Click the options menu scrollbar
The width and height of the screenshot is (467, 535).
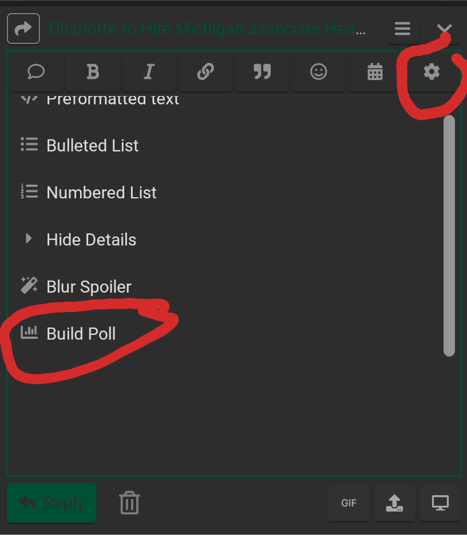coord(449,235)
